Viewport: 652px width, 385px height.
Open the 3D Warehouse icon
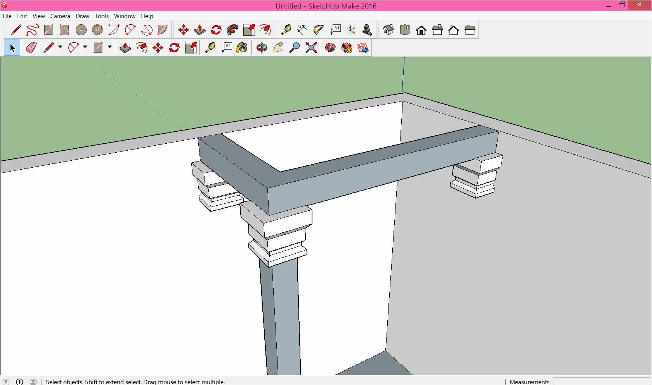click(x=330, y=48)
